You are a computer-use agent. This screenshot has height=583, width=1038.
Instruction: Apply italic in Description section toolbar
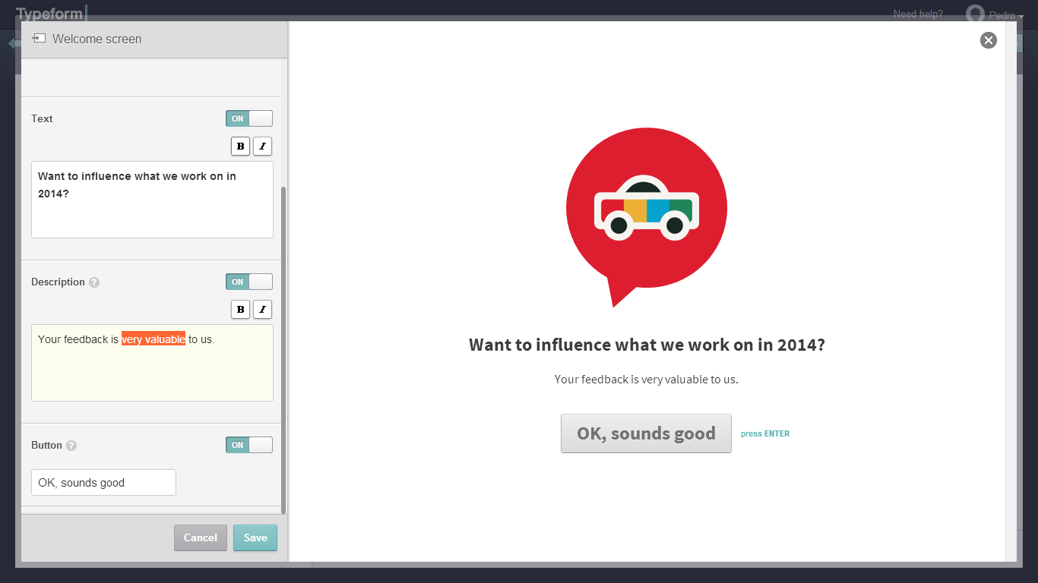pos(262,309)
